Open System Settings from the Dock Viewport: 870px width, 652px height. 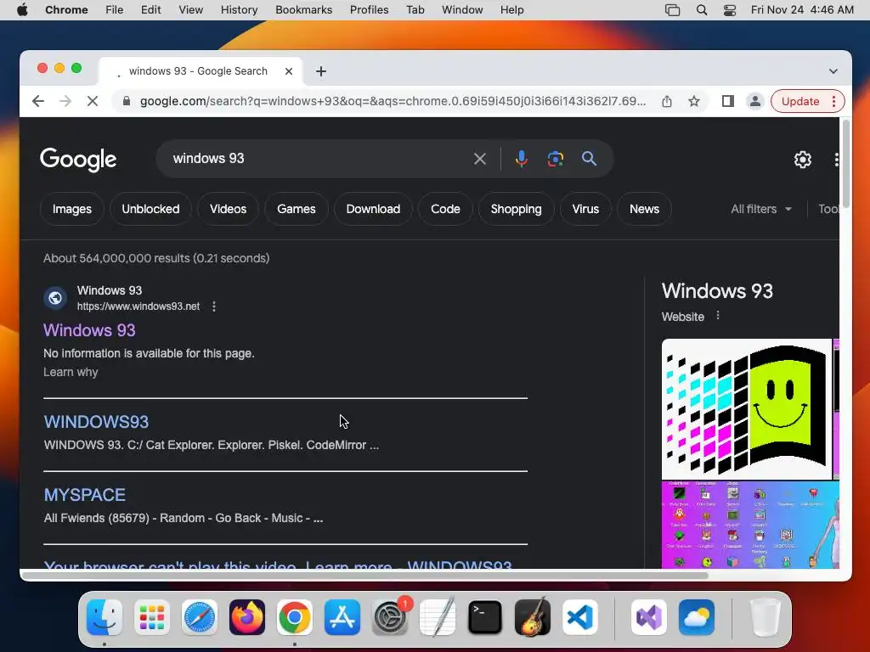(389, 617)
